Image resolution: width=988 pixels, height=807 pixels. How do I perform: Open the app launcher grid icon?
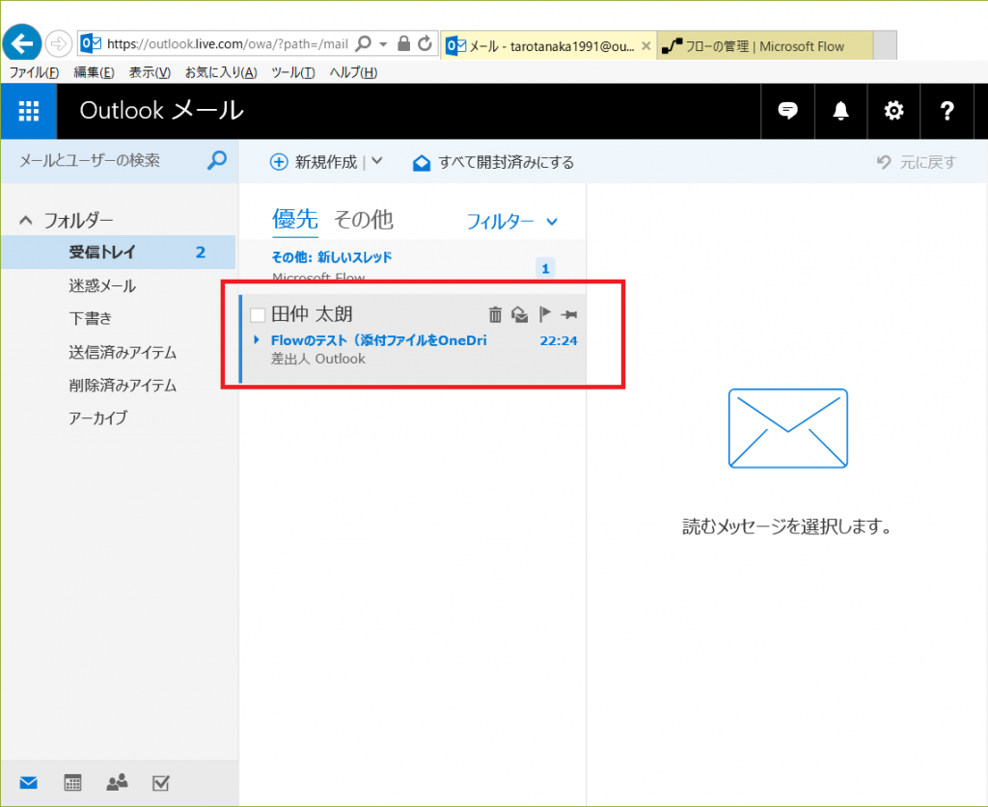coord(28,111)
